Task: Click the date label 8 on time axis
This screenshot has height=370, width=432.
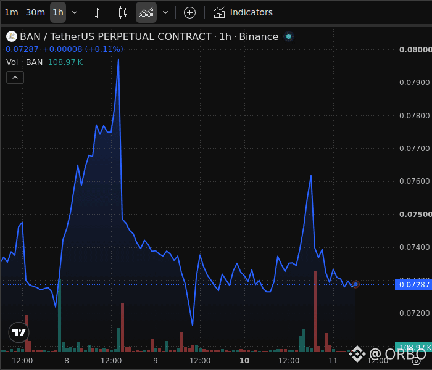Action: coord(67,361)
